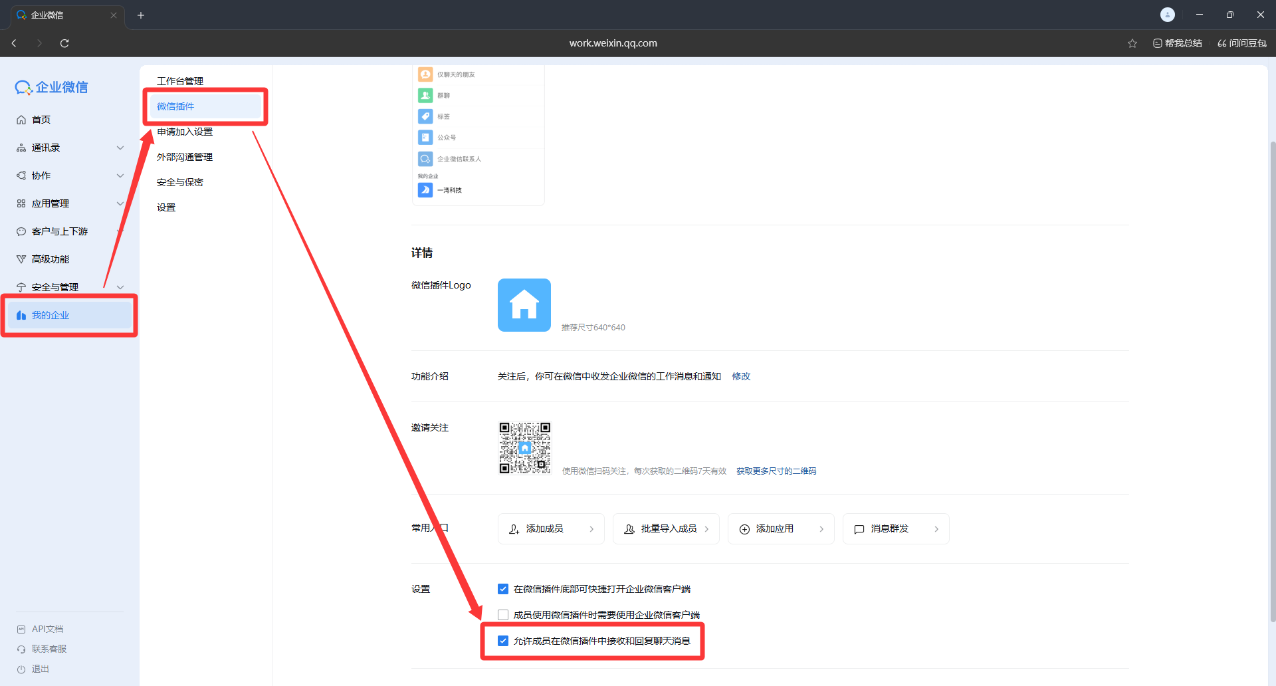The height and width of the screenshot is (686, 1276).
Task: Click the 添加应用 plus-circle icon
Action: tap(744, 529)
